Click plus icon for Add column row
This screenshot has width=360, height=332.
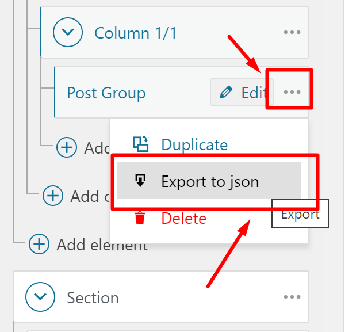(x=53, y=196)
